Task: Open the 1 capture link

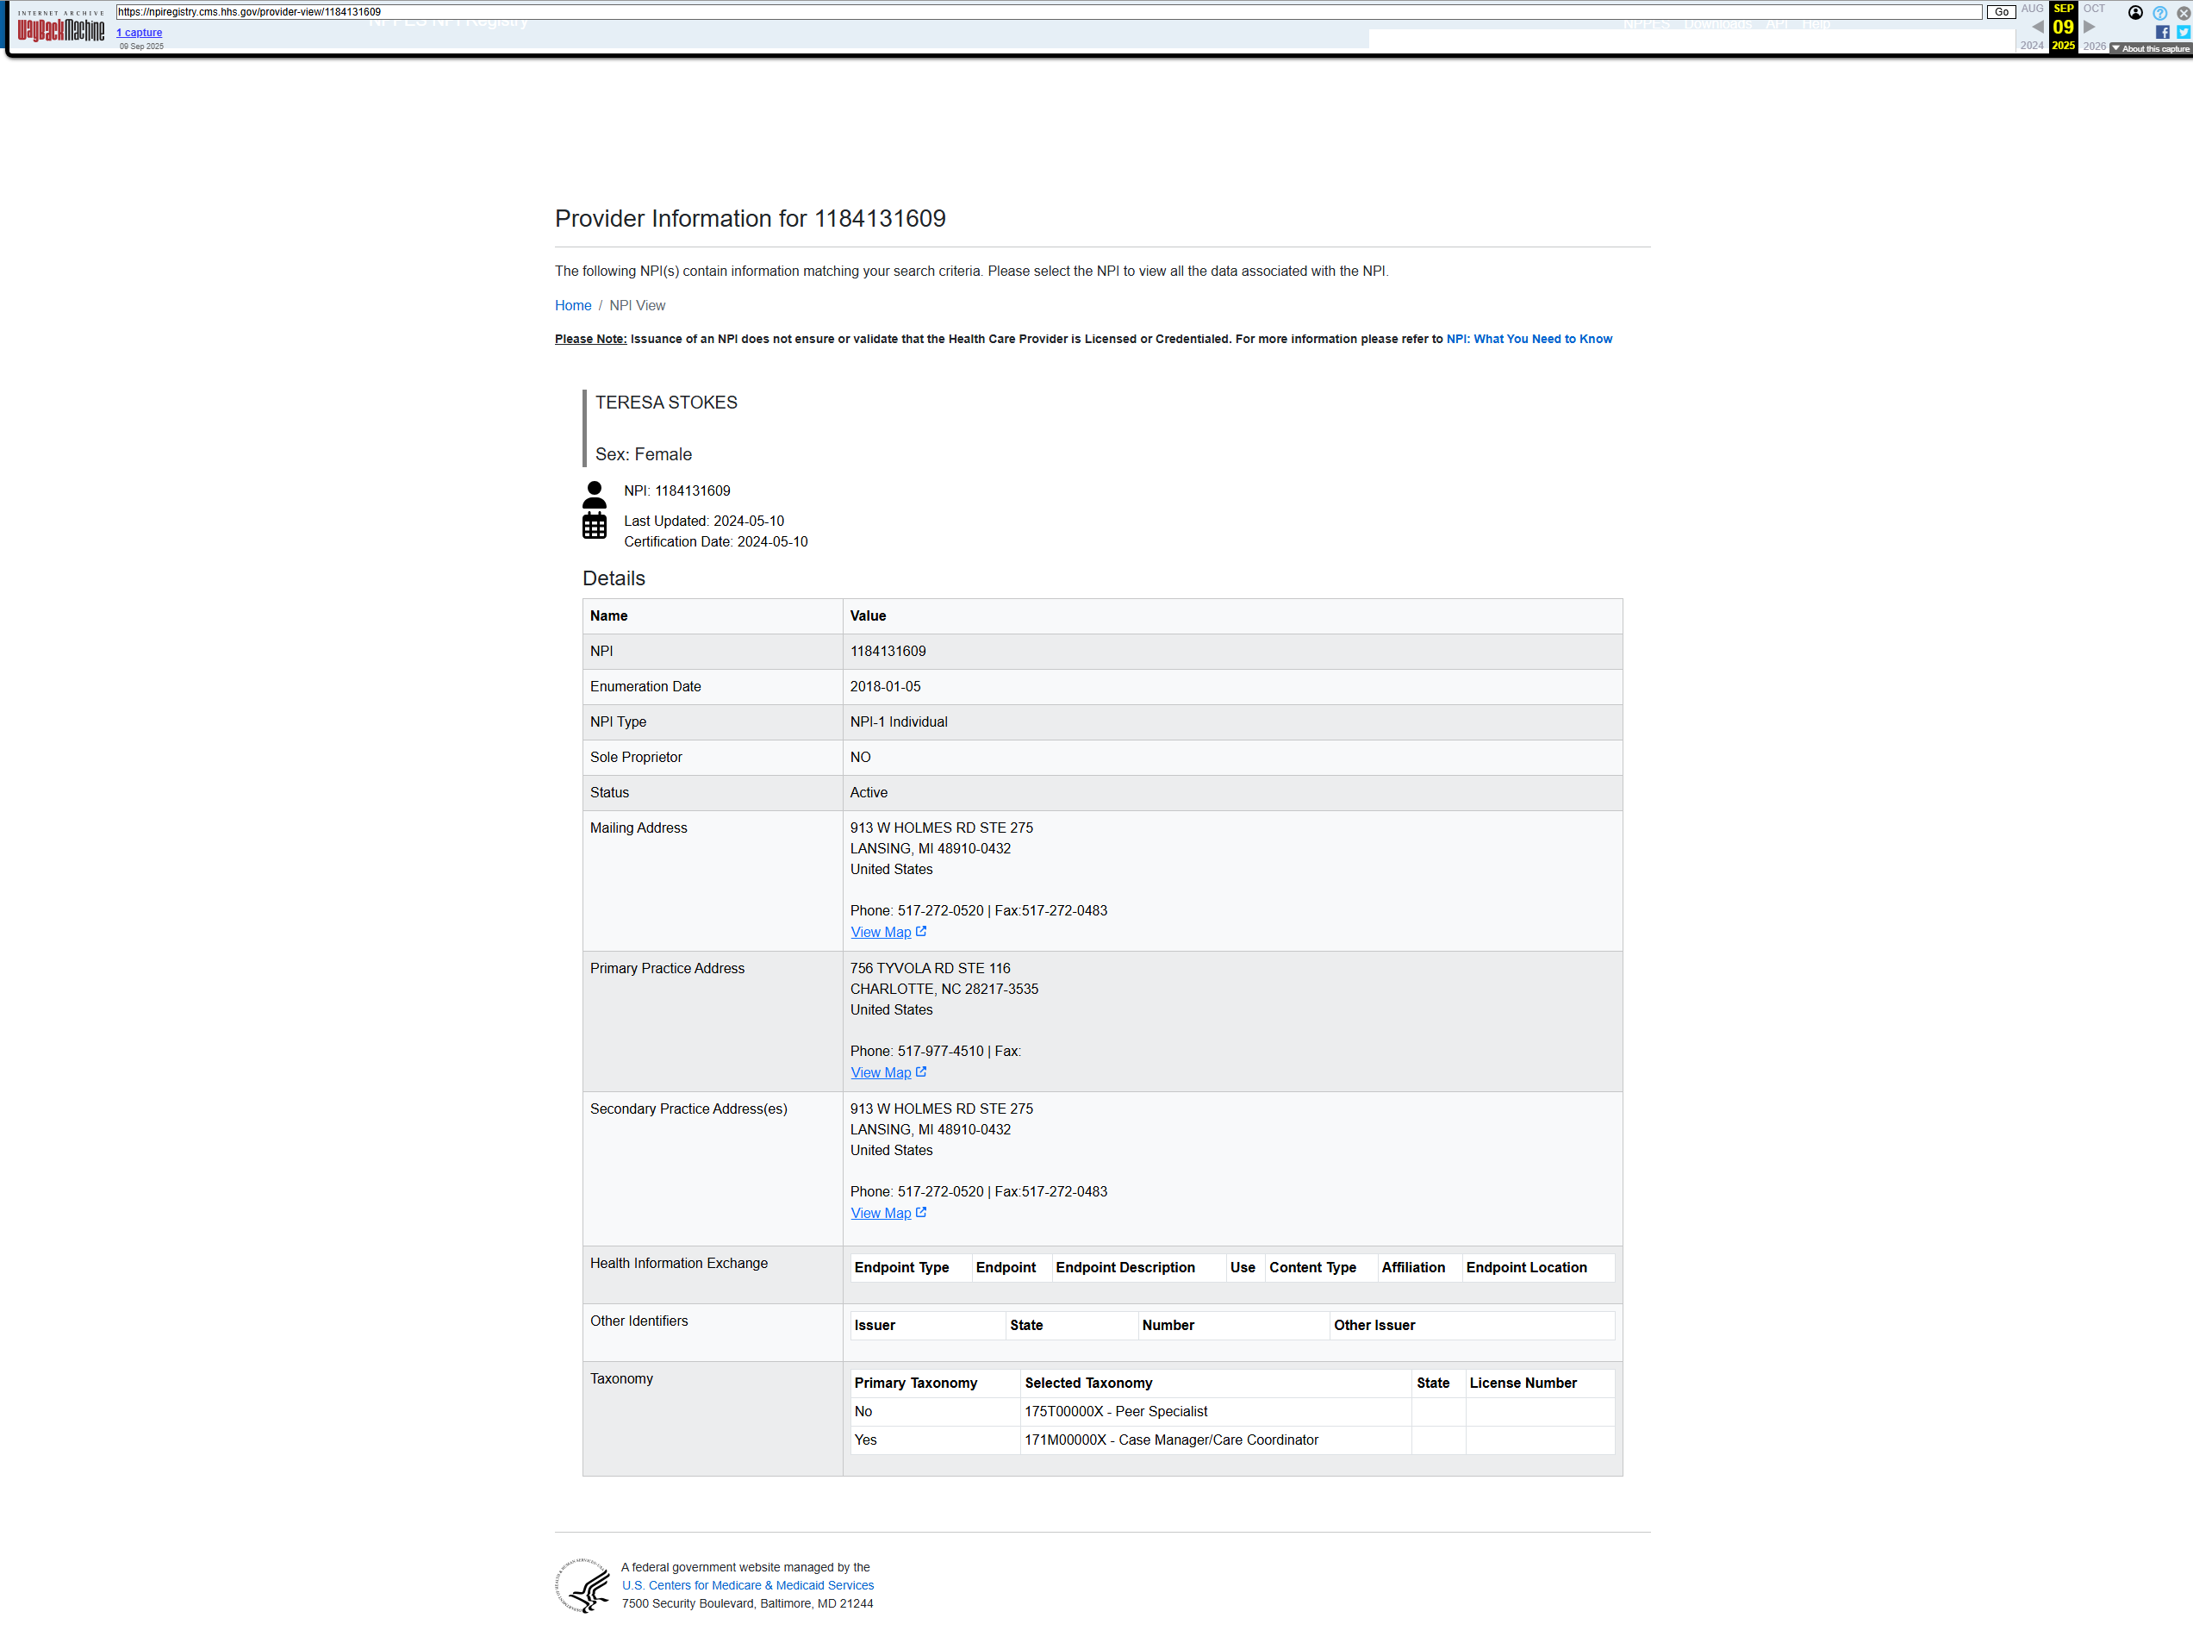Action: [x=139, y=33]
